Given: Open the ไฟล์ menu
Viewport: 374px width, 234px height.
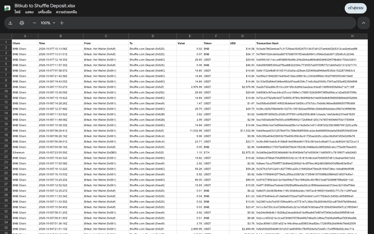Looking at the screenshot, I should (x=17, y=12).
